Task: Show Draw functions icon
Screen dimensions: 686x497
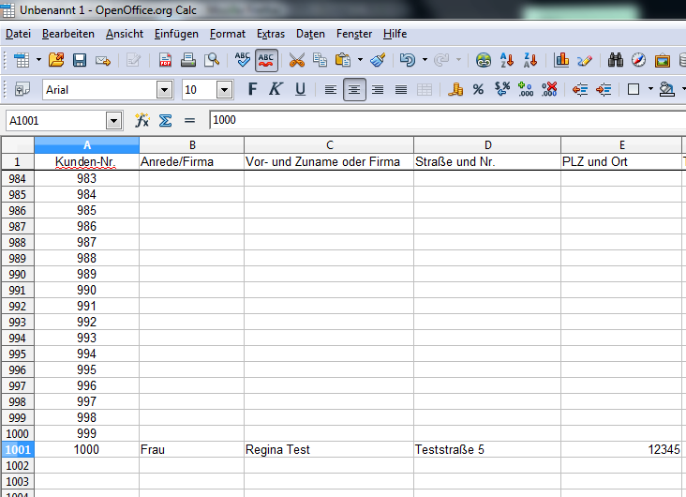Action: [585, 60]
